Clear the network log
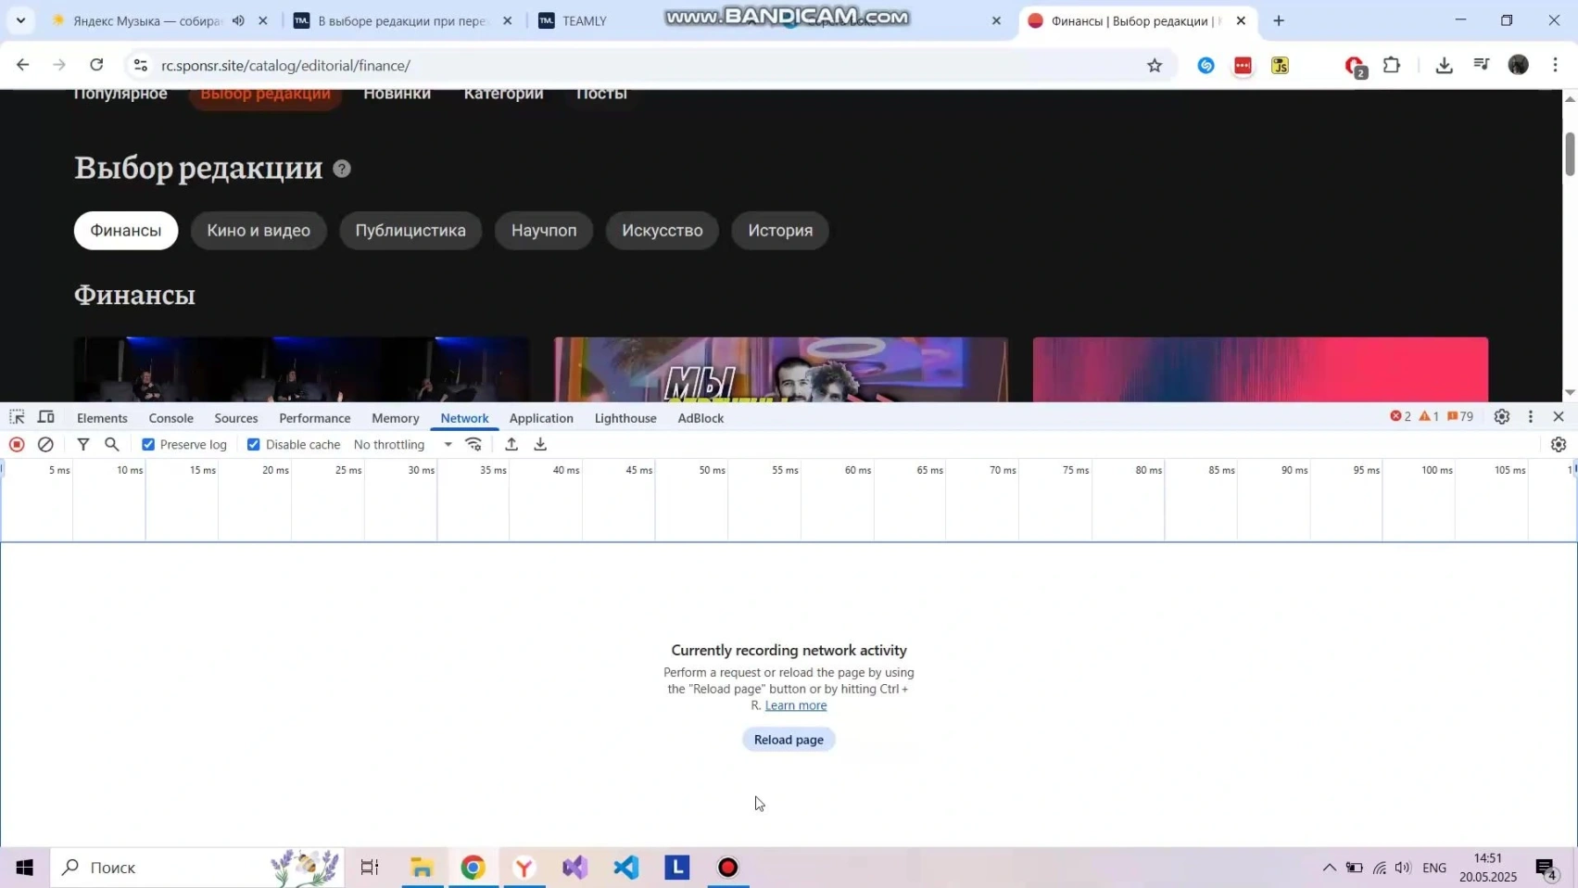 coord(45,445)
